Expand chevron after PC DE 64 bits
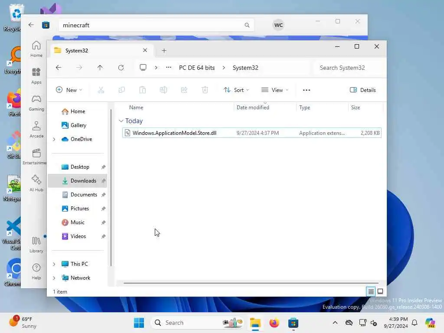The height and width of the screenshot is (333, 444). tap(224, 68)
